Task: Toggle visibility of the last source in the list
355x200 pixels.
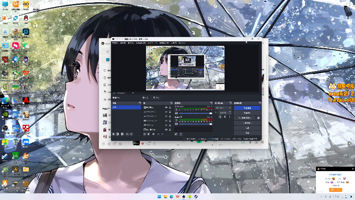Action: point(166,129)
